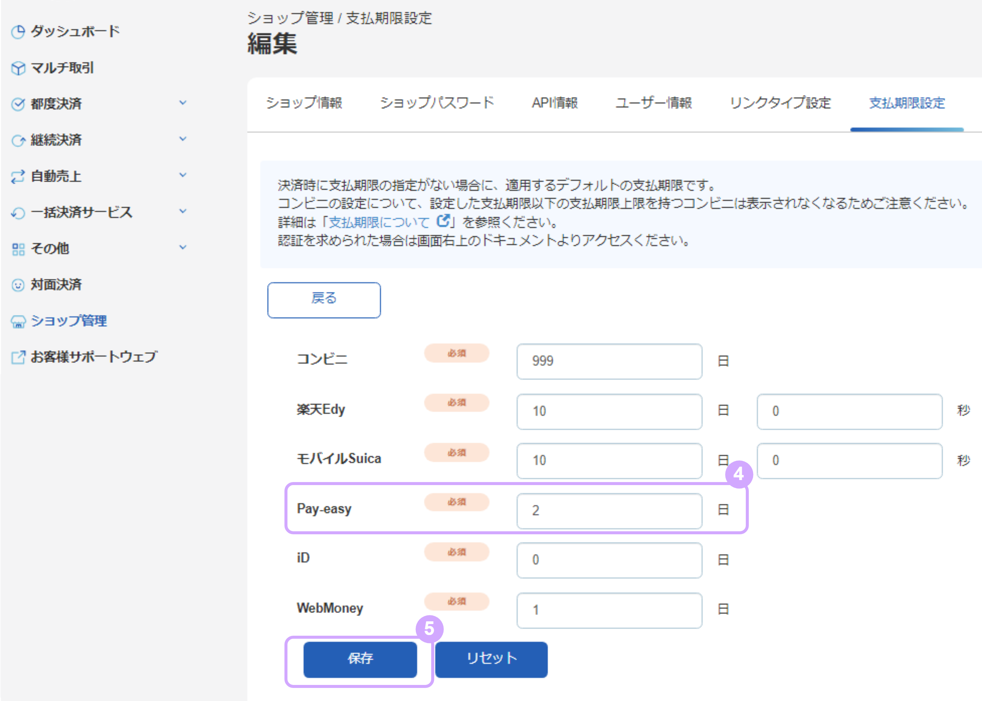The width and height of the screenshot is (982, 701).
Task: Click the 自動売上 arrows icon
Action: point(18,176)
